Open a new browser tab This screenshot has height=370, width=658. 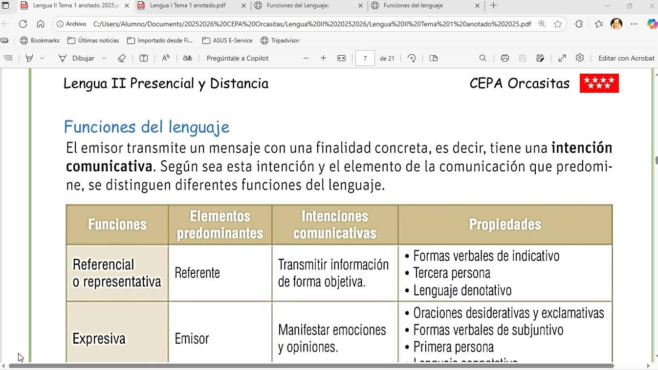coord(493,5)
